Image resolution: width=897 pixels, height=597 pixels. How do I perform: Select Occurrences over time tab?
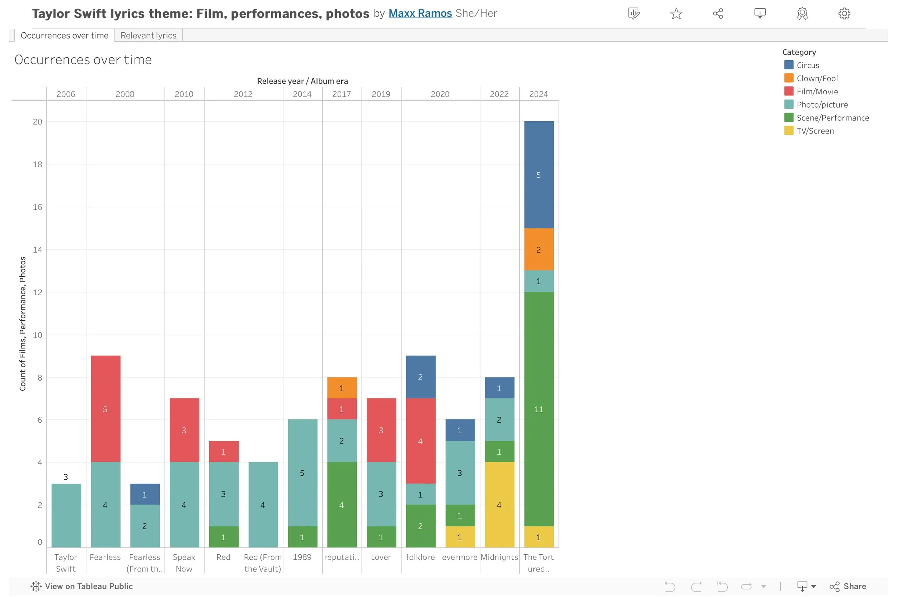64,36
